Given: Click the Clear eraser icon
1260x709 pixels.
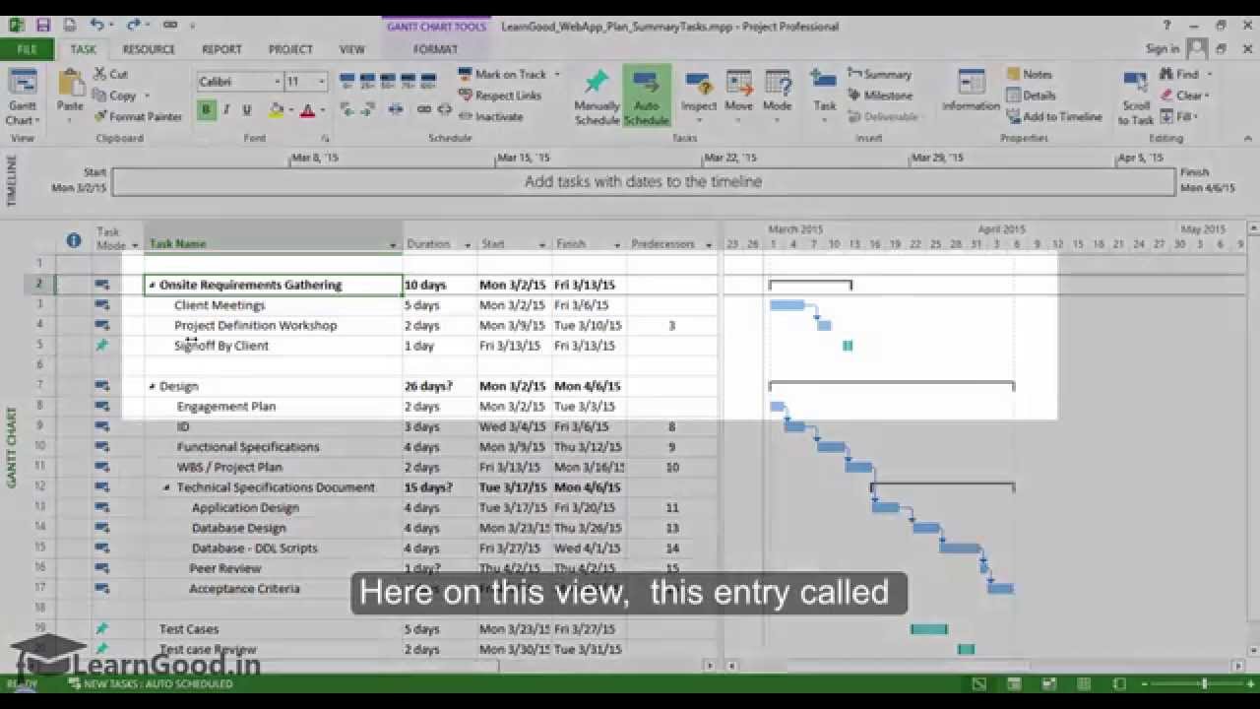Looking at the screenshot, I should [1166, 96].
